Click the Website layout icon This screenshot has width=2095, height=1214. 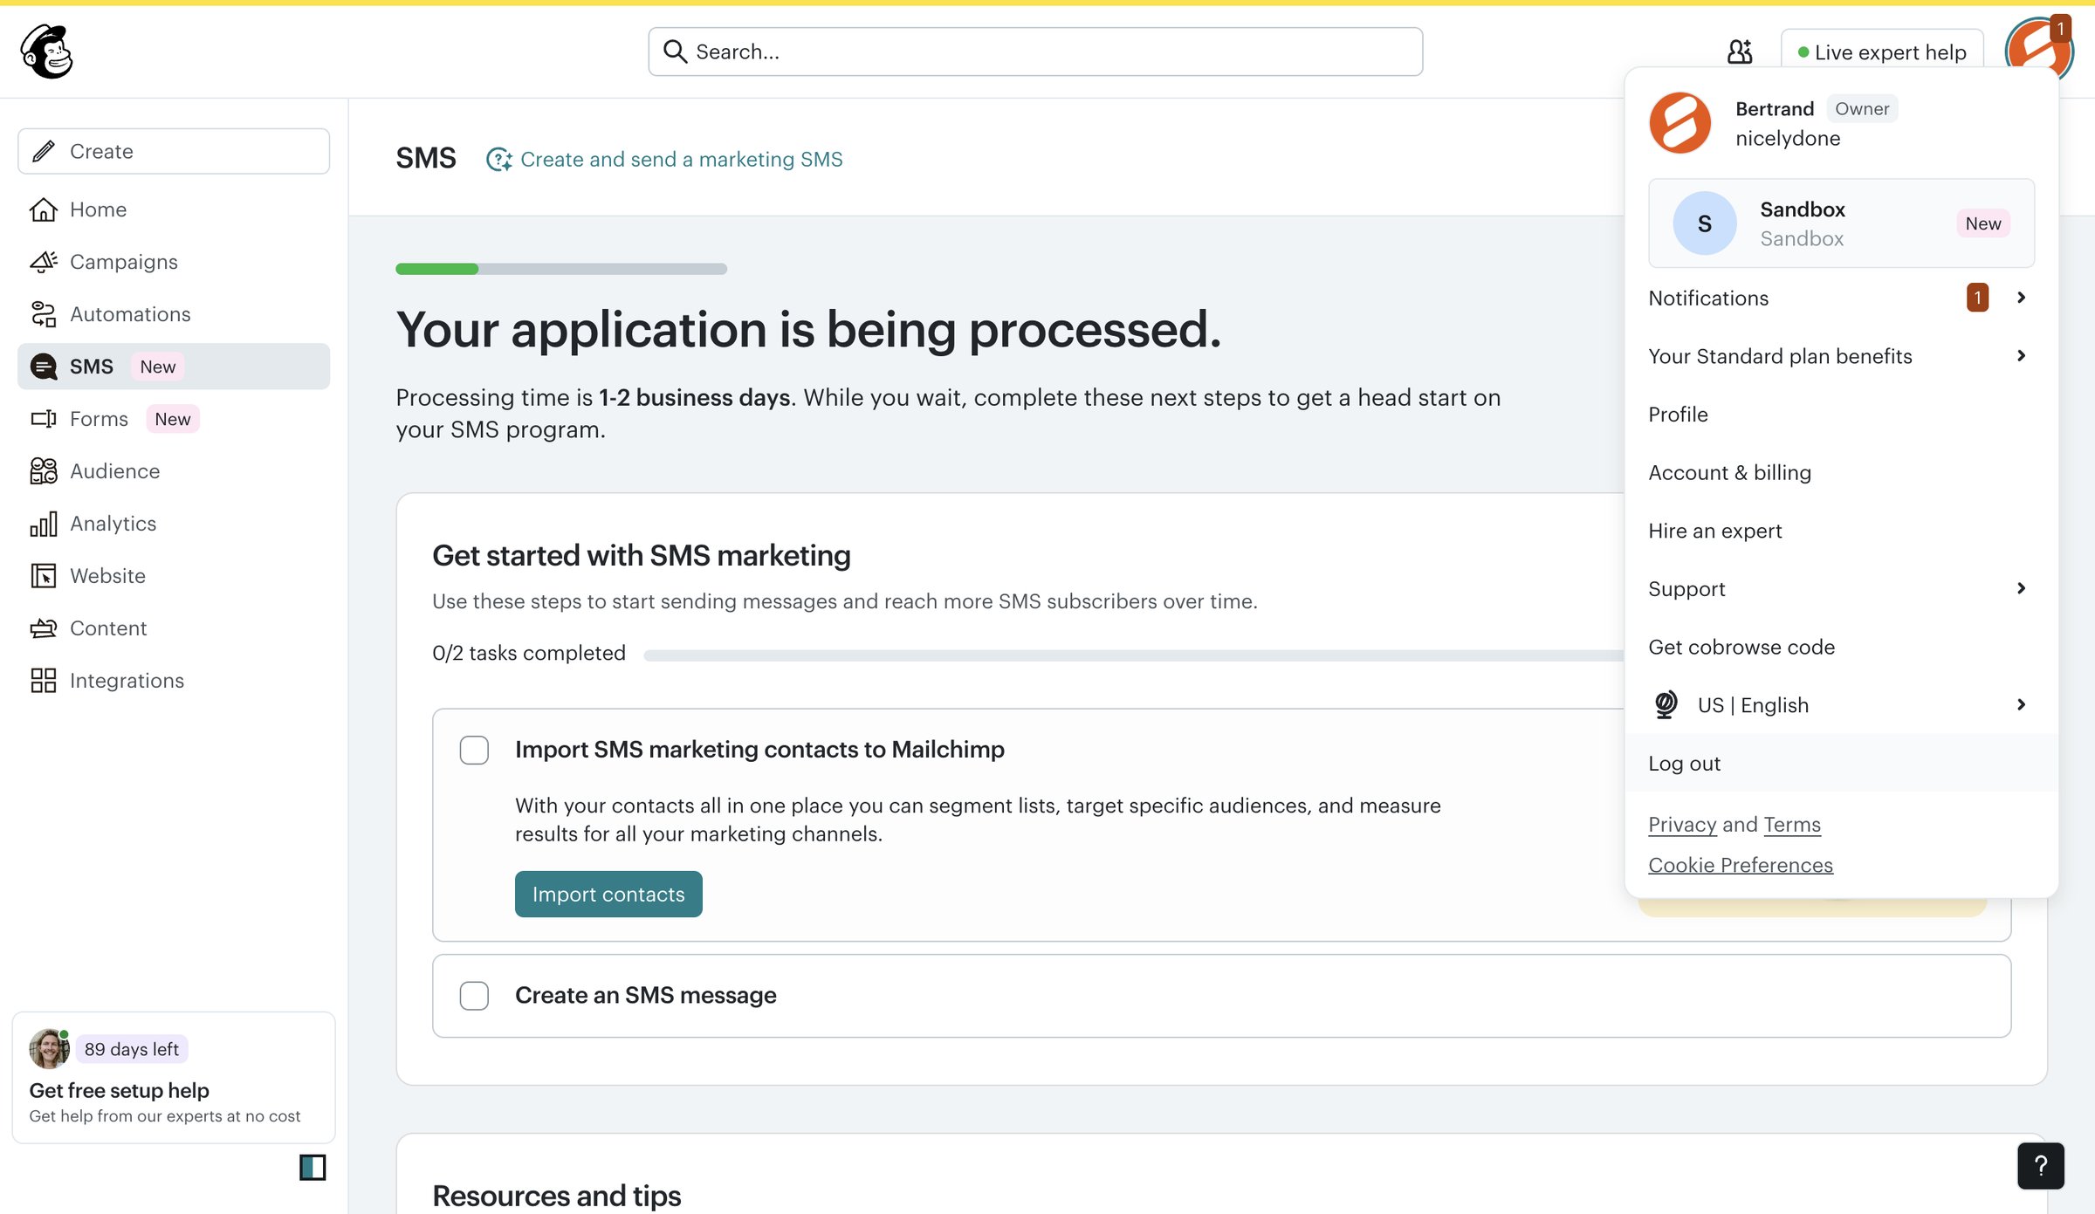[x=44, y=576]
